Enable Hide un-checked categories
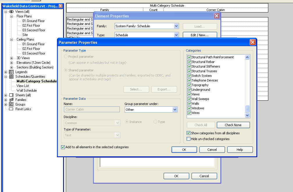 click(189, 139)
